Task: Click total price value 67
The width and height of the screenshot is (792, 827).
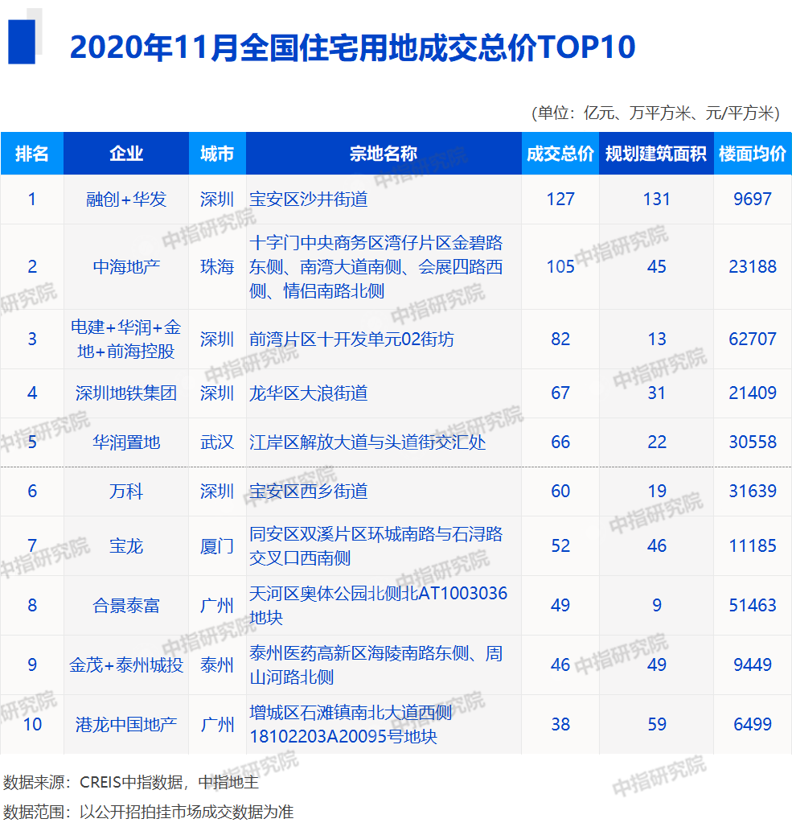Action: (560, 393)
